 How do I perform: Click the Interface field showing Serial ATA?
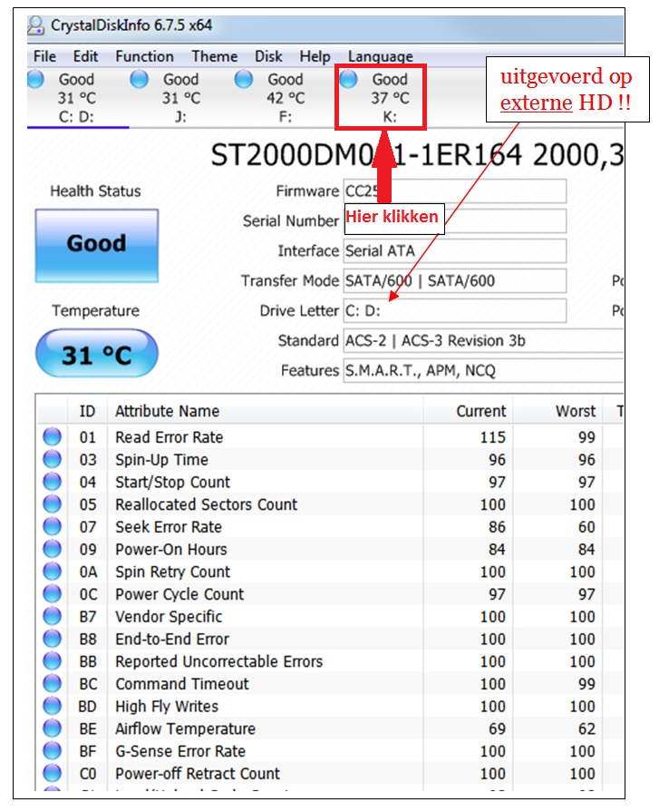(x=455, y=250)
